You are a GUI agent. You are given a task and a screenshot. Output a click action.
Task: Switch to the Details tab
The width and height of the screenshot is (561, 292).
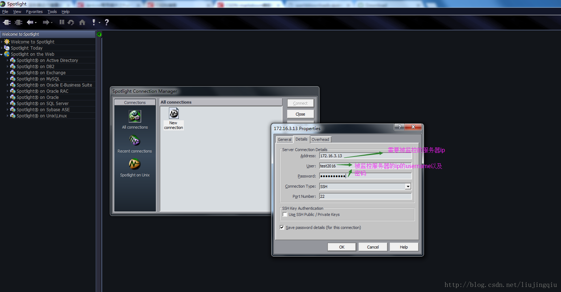(301, 139)
